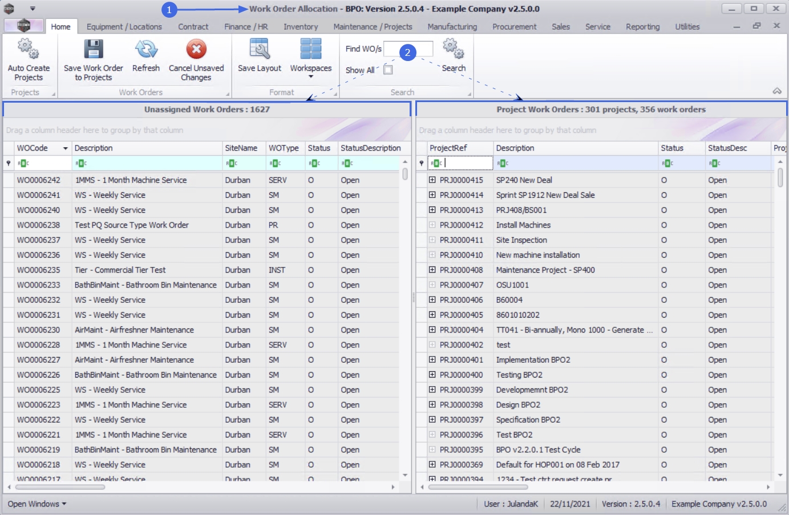789x515 pixels.
Task: Open the Maintenance / Projects ribbon tab
Action: 373,27
